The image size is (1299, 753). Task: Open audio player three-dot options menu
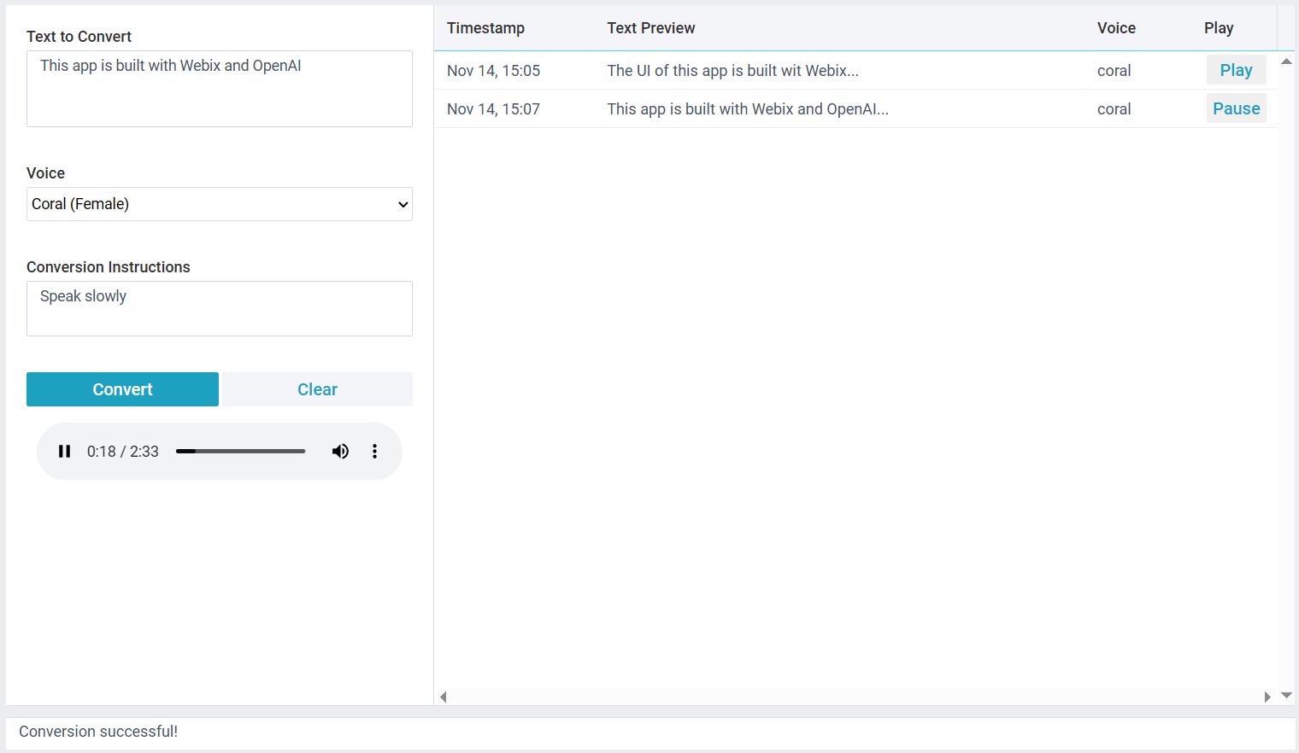374,452
